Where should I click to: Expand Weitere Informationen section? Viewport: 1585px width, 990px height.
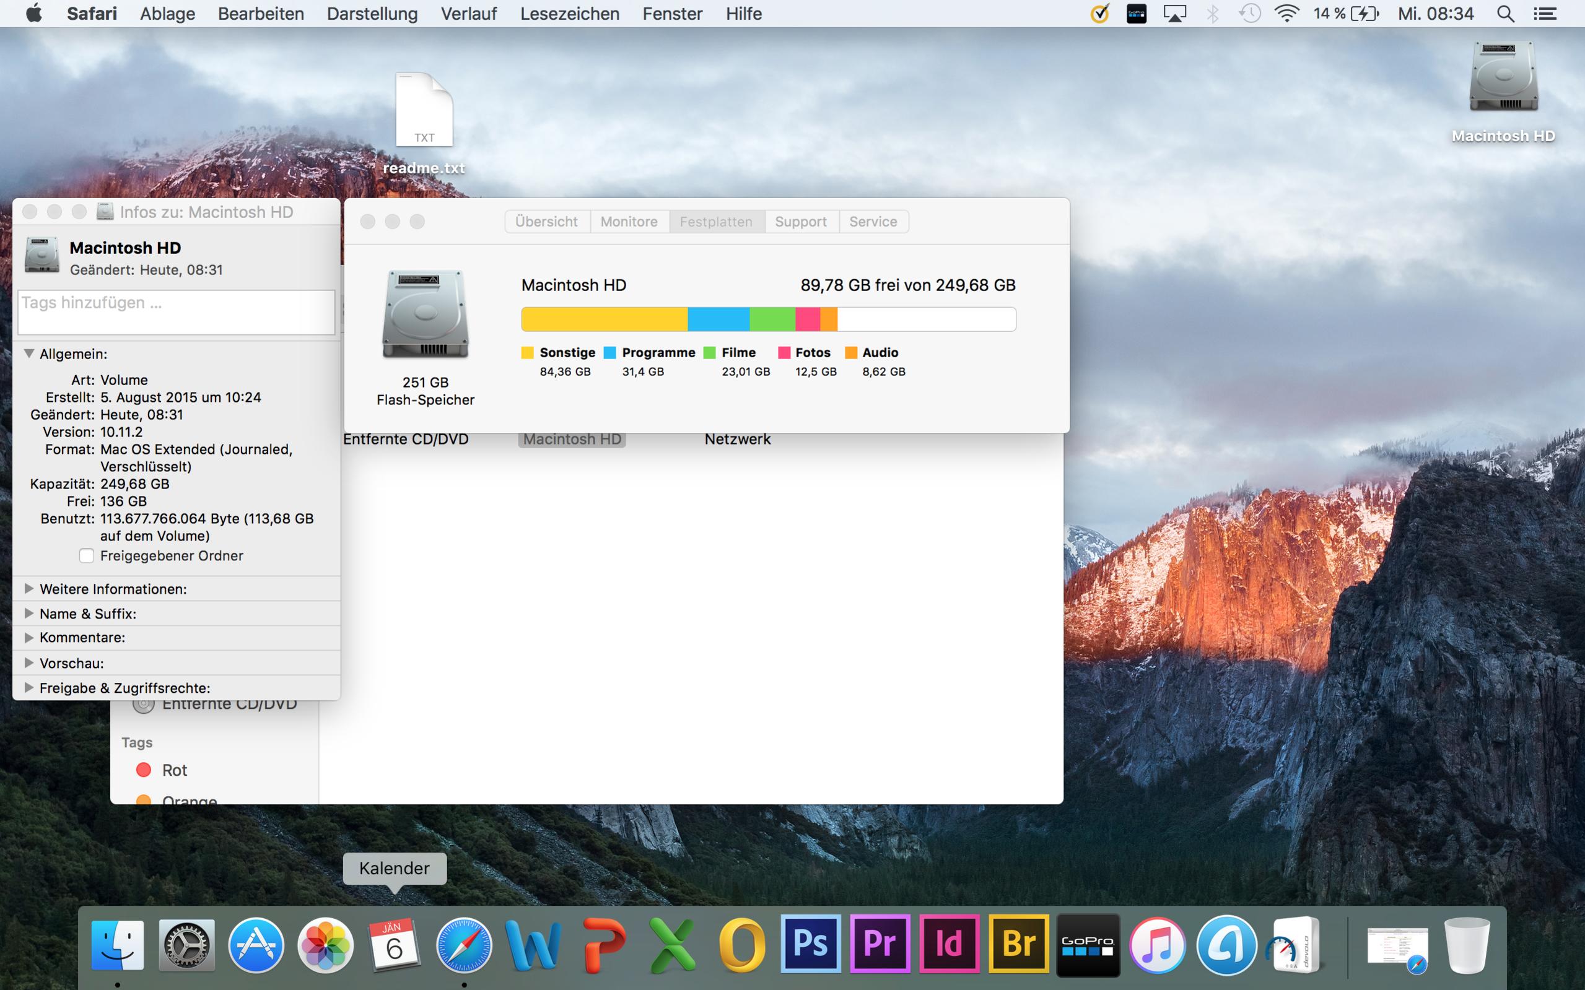(x=29, y=589)
